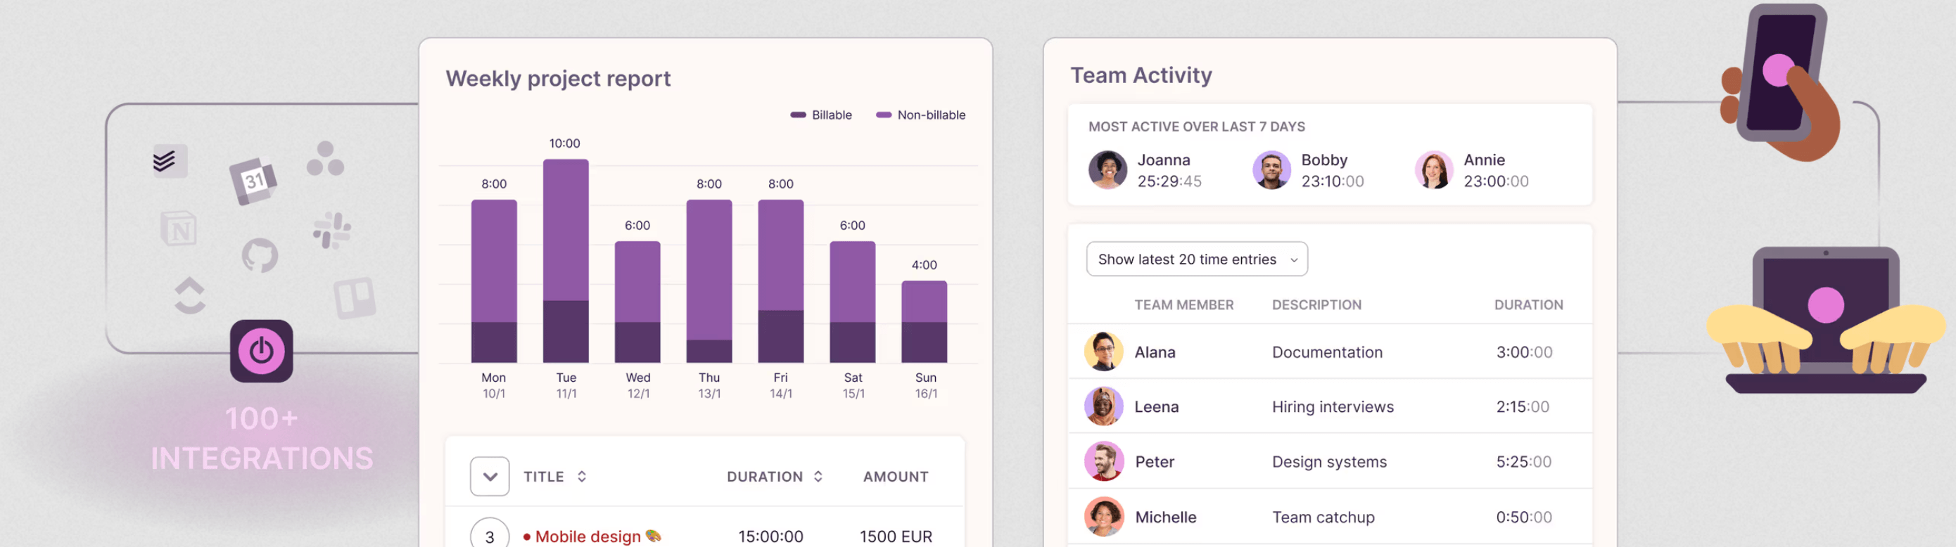Click the 100+ INTEGRATIONS heading
The width and height of the screenshot is (1956, 547).
pos(262,439)
